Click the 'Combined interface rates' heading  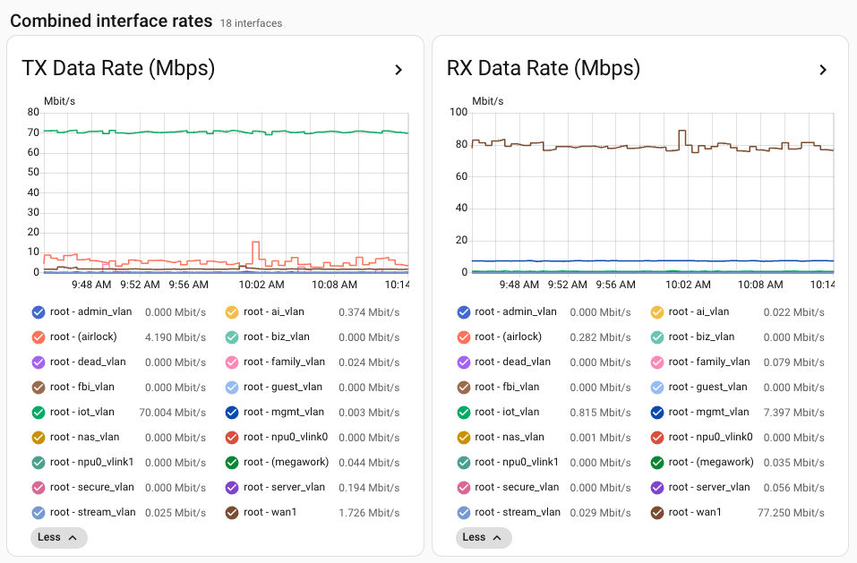[x=111, y=21]
